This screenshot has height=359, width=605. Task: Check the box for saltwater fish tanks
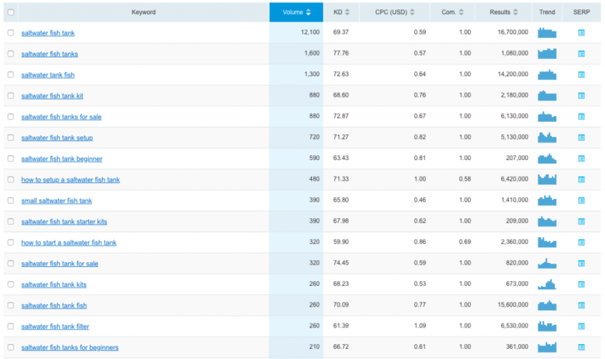tap(11, 54)
